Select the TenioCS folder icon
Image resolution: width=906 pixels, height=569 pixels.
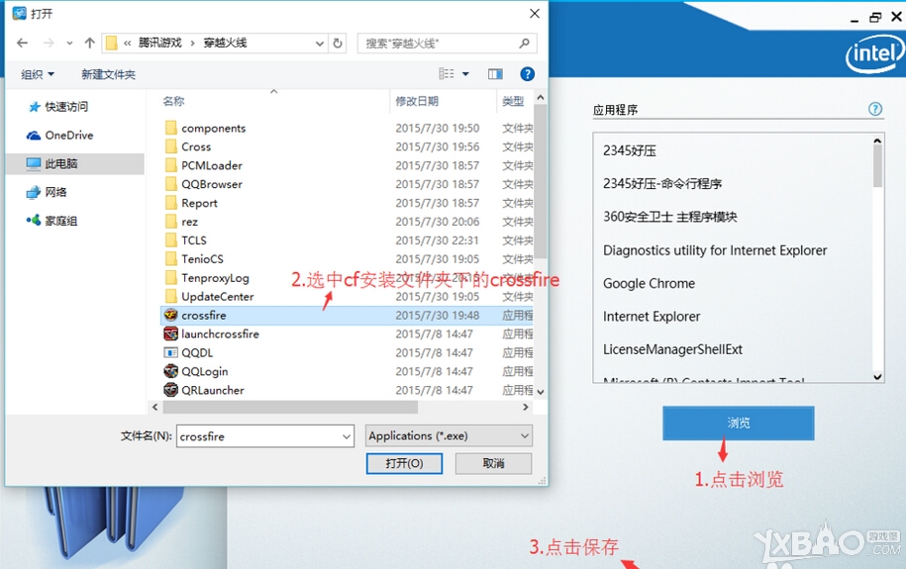pyautogui.click(x=170, y=259)
